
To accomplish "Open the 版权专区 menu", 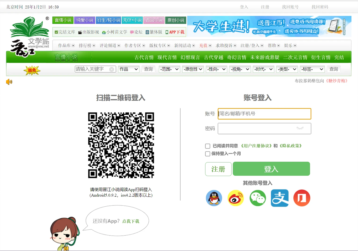I will coord(159,46).
